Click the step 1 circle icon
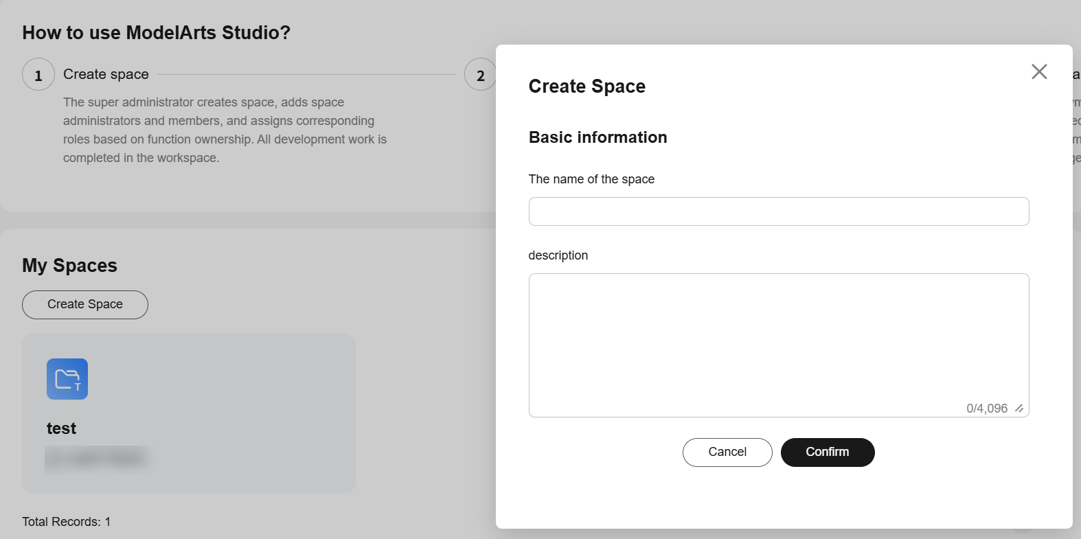 coord(38,75)
